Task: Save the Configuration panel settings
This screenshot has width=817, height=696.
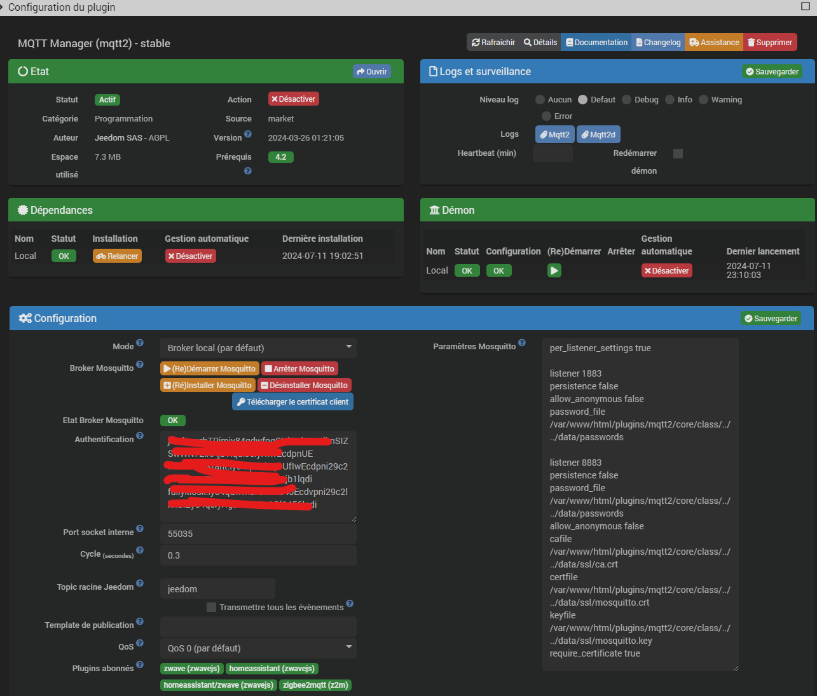Action: 771,319
